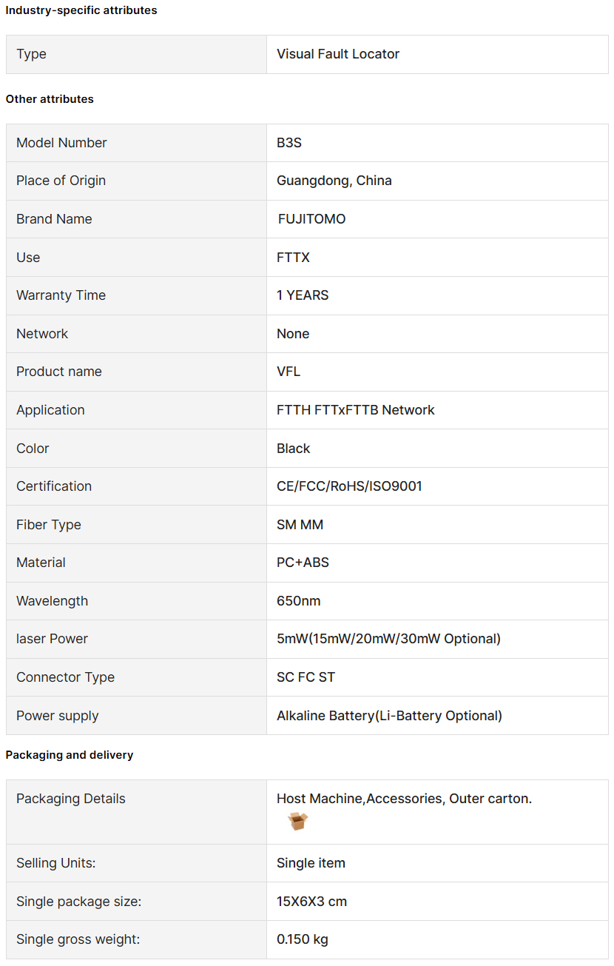The image size is (614, 966).
Task: Select the 1 YEARS warranty value
Action: [x=303, y=295]
